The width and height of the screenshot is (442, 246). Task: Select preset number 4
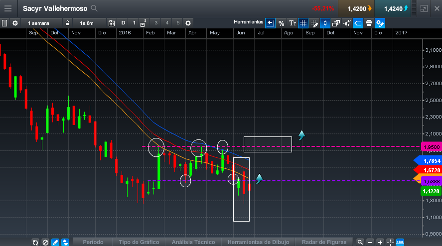[x=167, y=23]
